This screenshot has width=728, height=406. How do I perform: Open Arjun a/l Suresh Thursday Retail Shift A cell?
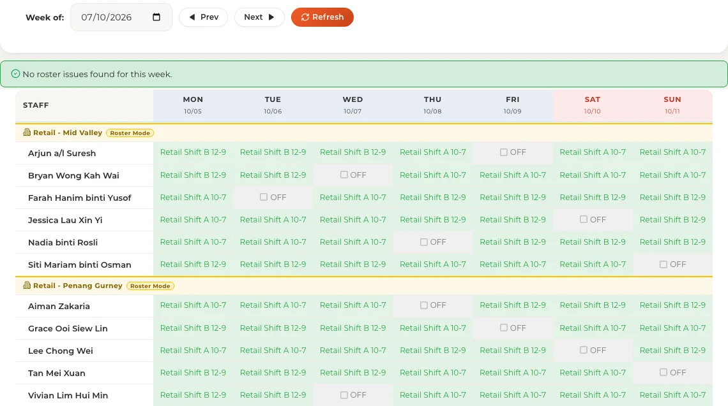click(433, 152)
